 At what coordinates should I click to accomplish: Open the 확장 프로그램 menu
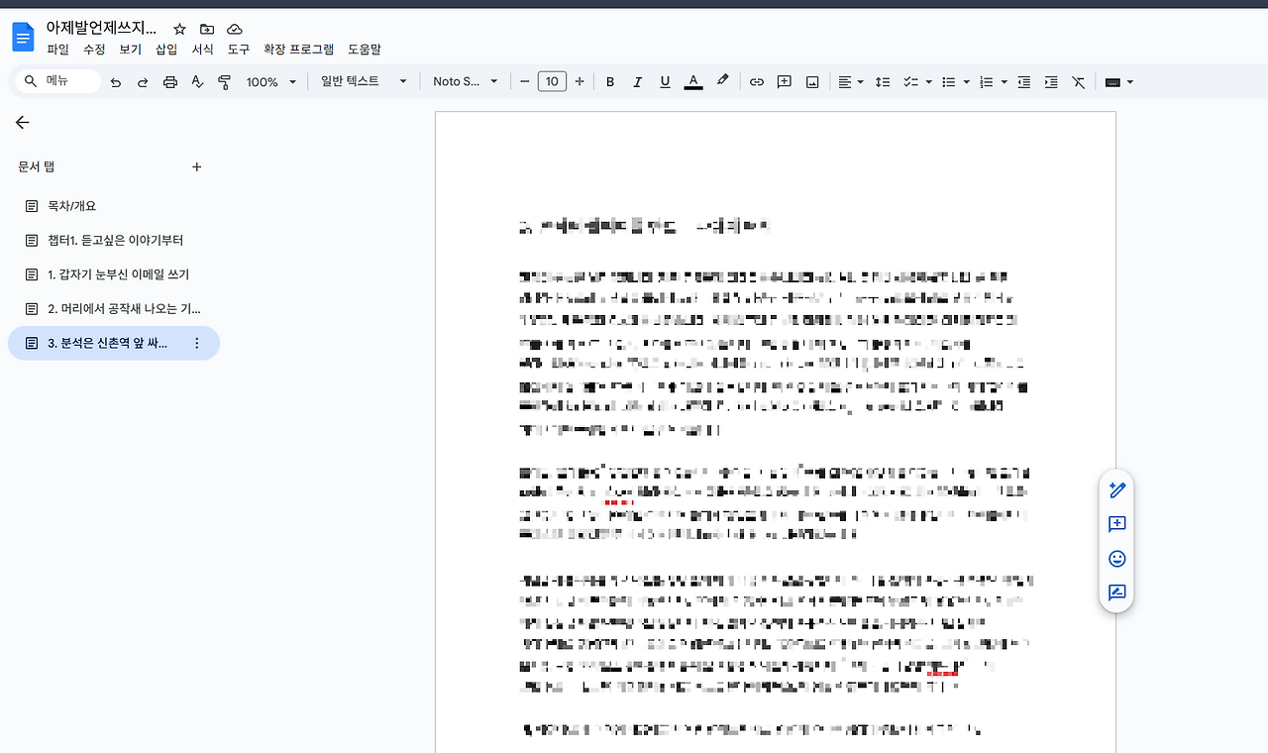[x=298, y=50]
